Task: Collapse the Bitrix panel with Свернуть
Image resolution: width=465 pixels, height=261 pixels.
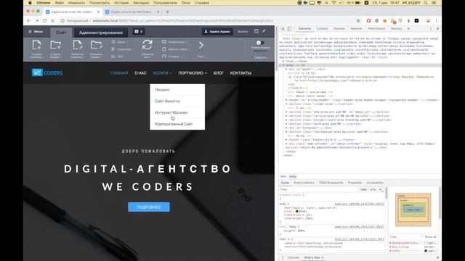Action: click(259, 57)
